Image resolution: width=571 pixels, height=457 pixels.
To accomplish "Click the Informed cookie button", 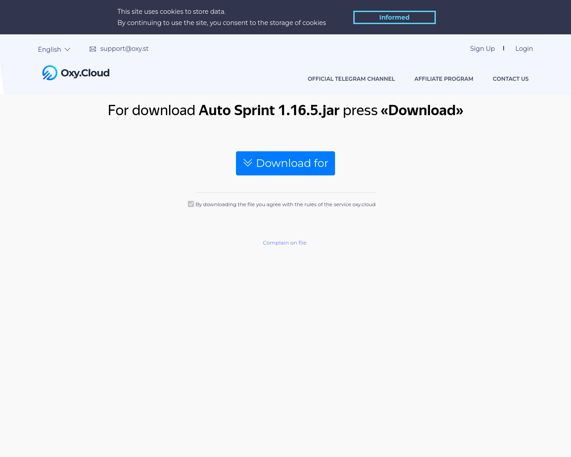I will (x=394, y=17).
